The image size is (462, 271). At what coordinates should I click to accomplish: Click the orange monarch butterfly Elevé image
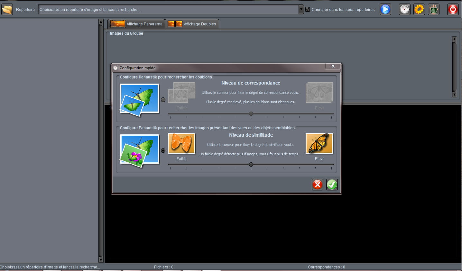click(319, 143)
